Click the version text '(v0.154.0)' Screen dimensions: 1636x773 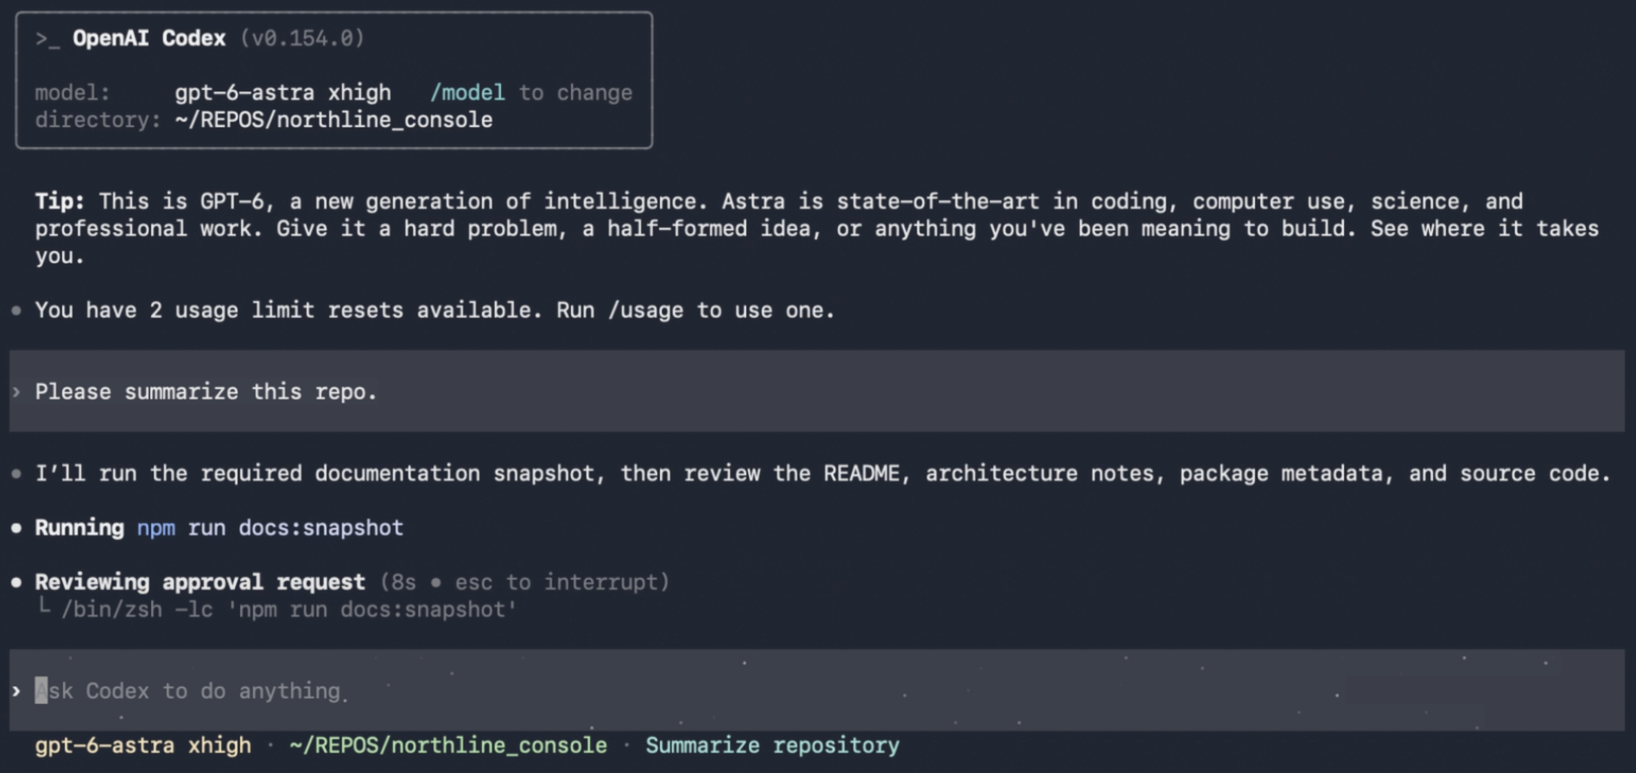302,38
